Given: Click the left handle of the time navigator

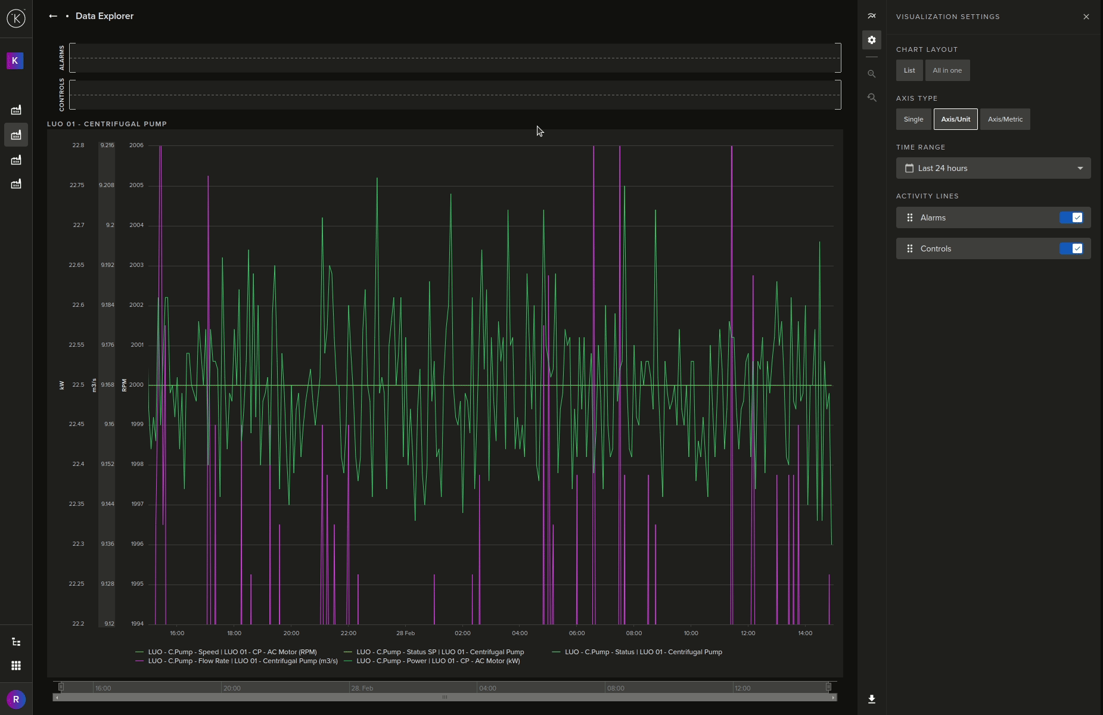Looking at the screenshot, I should (x=61, y=687).
